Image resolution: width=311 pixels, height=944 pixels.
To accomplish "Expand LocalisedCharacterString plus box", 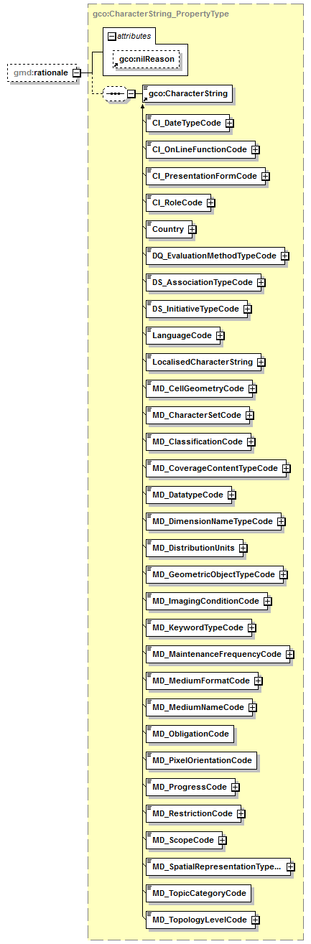I will pos(261,363).
